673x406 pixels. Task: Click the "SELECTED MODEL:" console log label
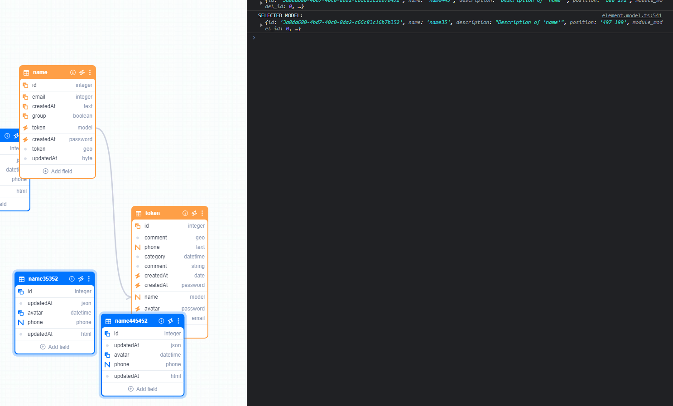point(280,15)
